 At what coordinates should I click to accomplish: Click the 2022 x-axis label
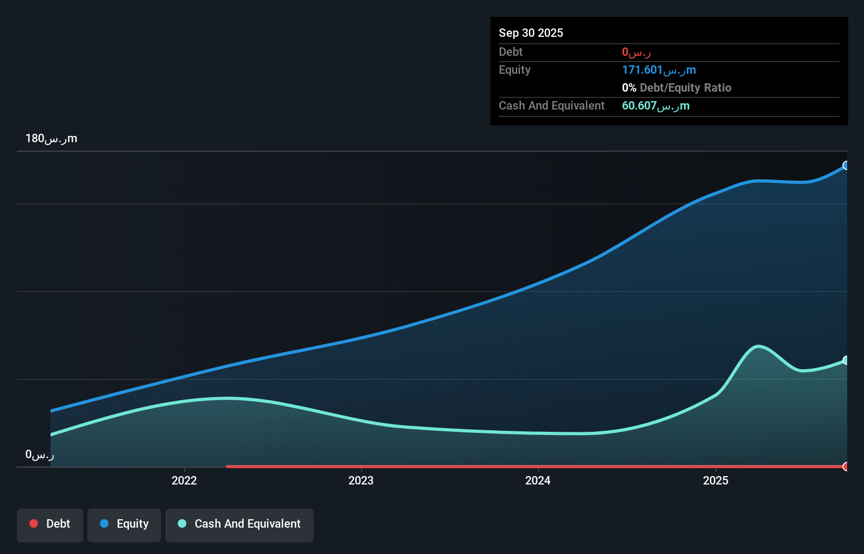184,480
